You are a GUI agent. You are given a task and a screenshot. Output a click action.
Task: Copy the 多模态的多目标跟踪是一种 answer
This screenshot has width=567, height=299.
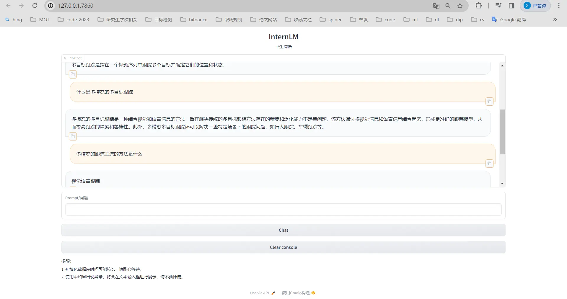(73, 136)
